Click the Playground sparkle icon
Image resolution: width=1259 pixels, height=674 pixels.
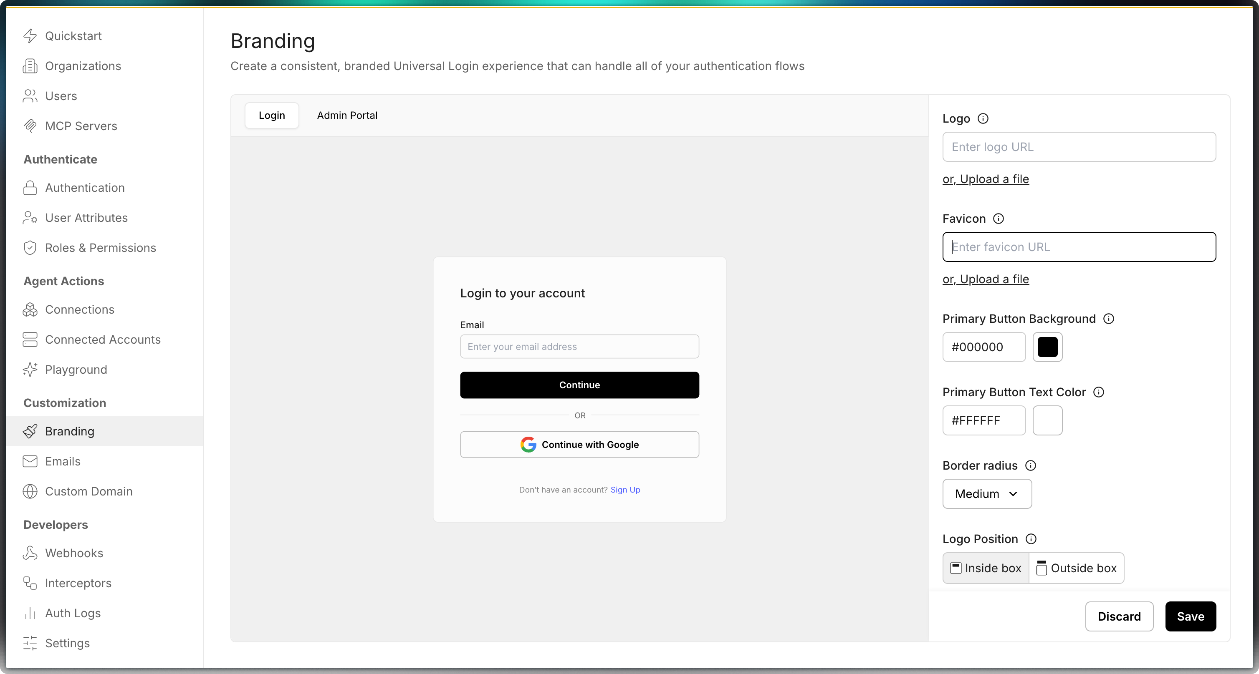[30, 370]
